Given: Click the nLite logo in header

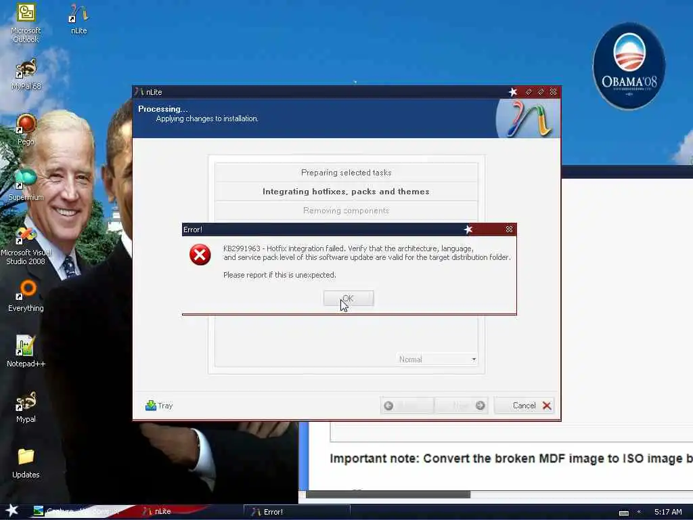Looking at the screenshot, I should coord(528,118).
